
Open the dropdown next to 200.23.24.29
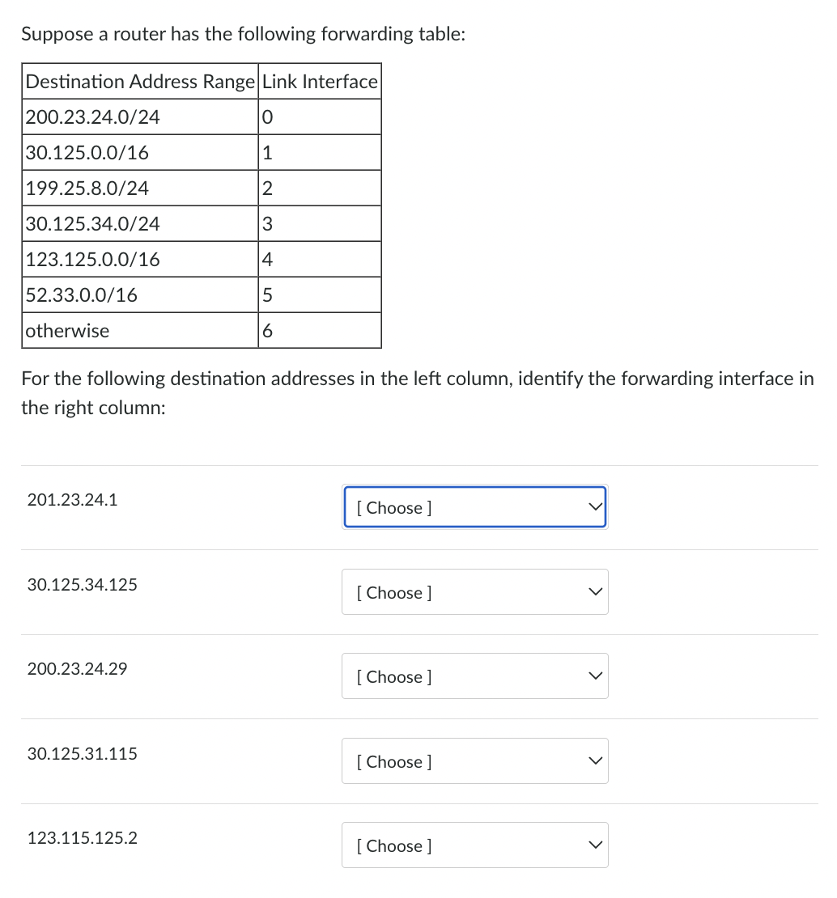(x=474, y=676)
